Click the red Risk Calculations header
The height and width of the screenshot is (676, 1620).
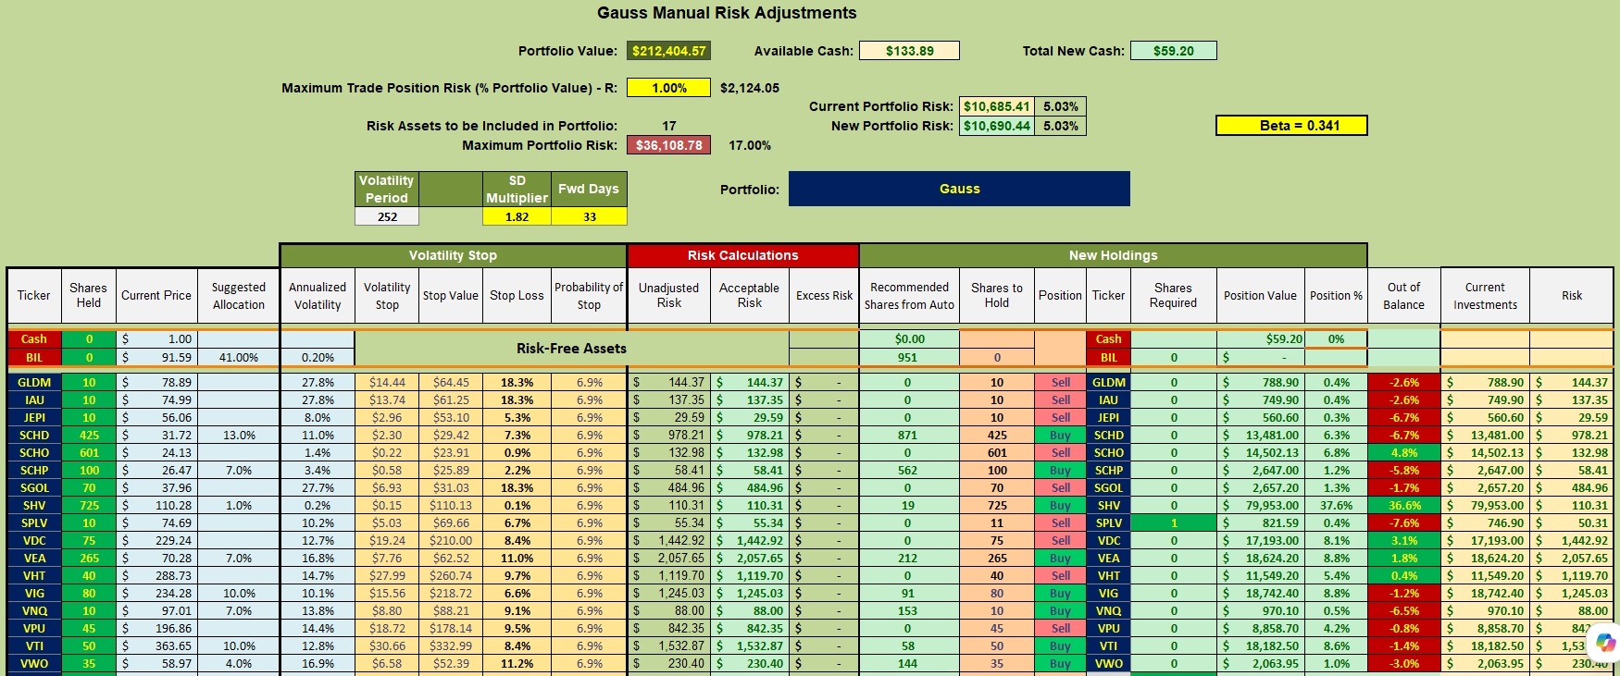(743, 255)
